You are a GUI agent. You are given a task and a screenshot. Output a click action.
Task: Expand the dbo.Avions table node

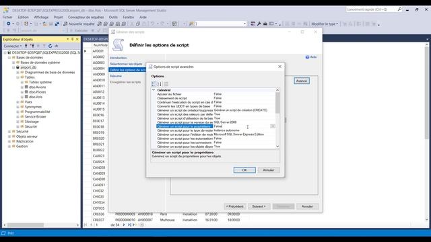(22, 87)
